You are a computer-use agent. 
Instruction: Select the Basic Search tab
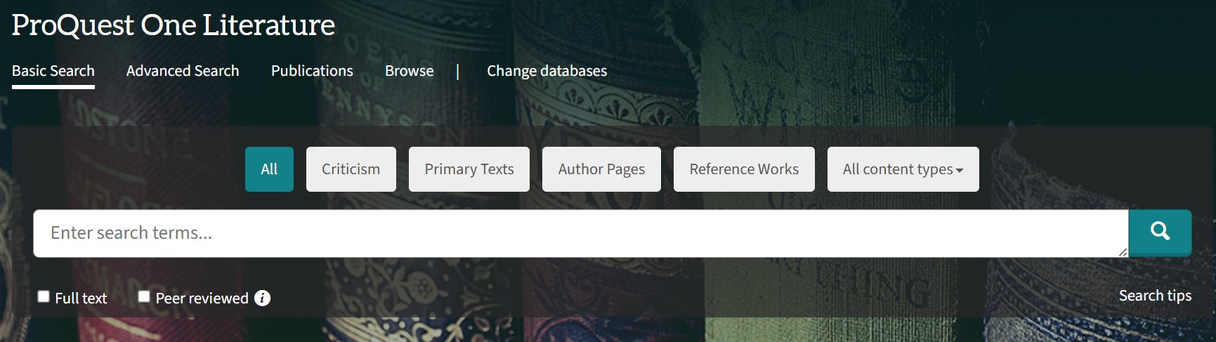coord(53,71)
